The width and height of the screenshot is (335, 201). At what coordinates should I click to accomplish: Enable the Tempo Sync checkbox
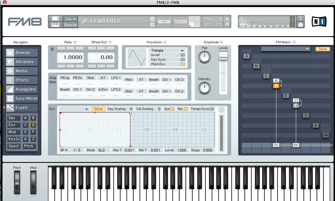212,109
